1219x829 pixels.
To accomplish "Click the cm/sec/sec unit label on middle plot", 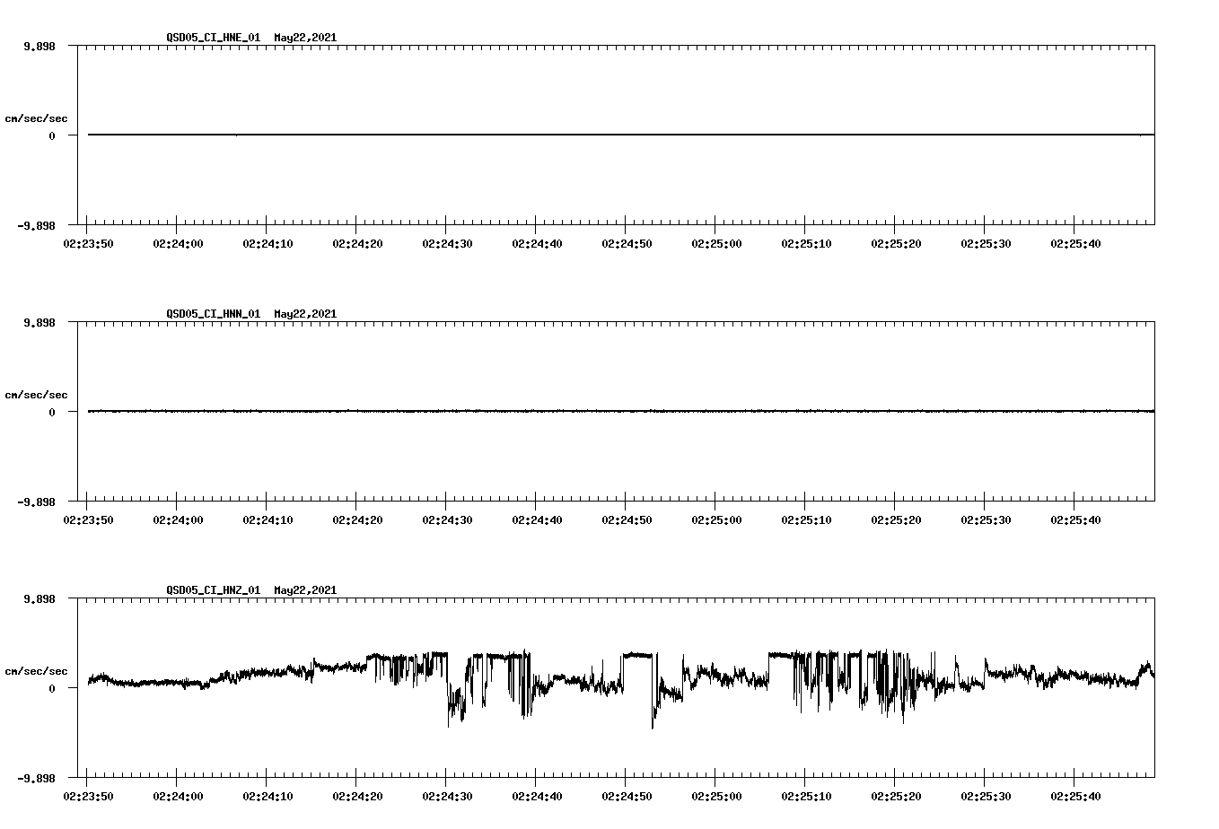I will point(38,394).
